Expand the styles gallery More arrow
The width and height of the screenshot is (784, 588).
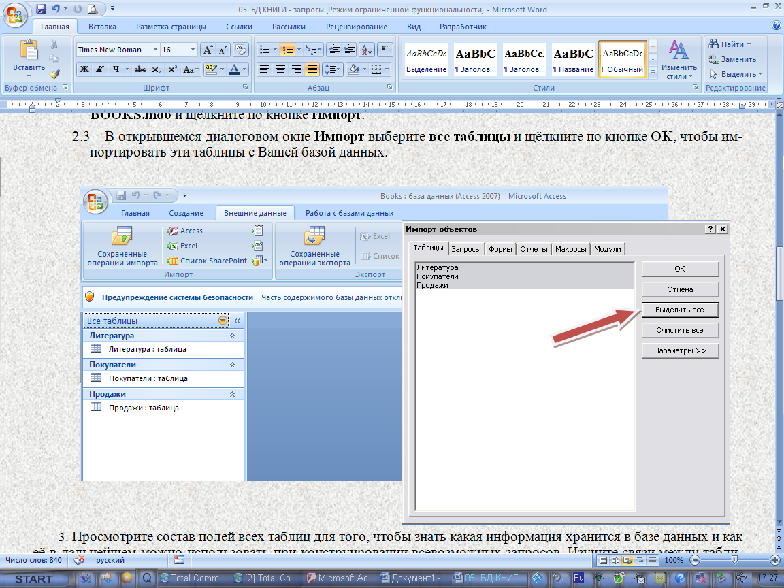point(653,73)
